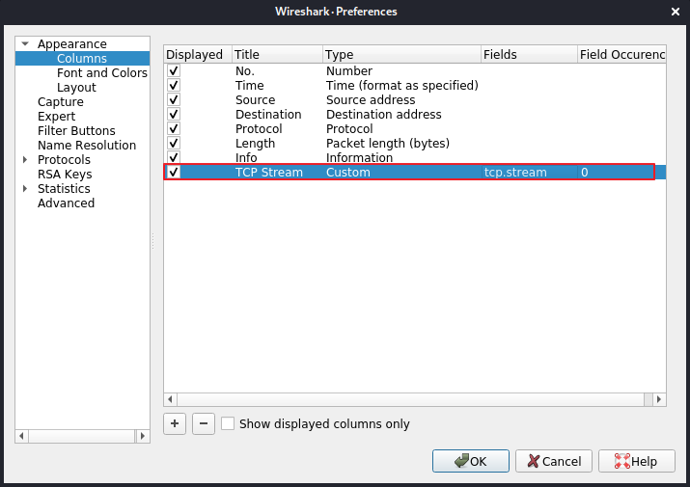Enable Show displayed columns only

tap(228, 423)
